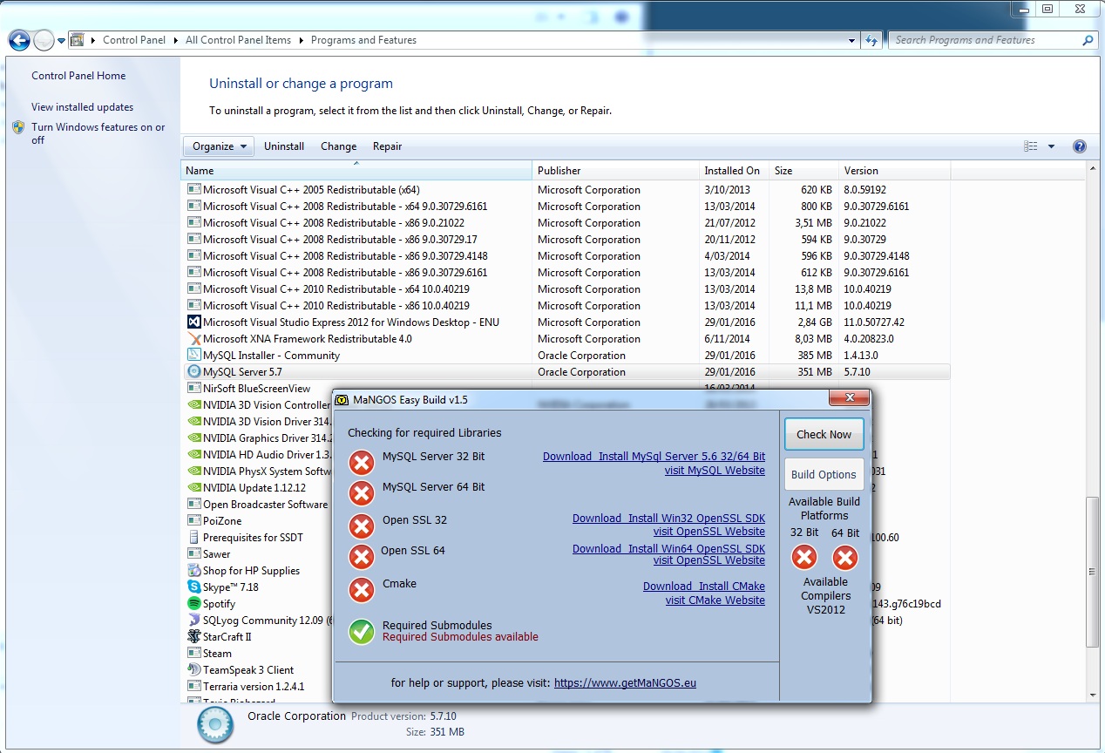Click red X status for Cmake
The height and width of the screenshot is (753, 1105).
click(x=361, y=590)
